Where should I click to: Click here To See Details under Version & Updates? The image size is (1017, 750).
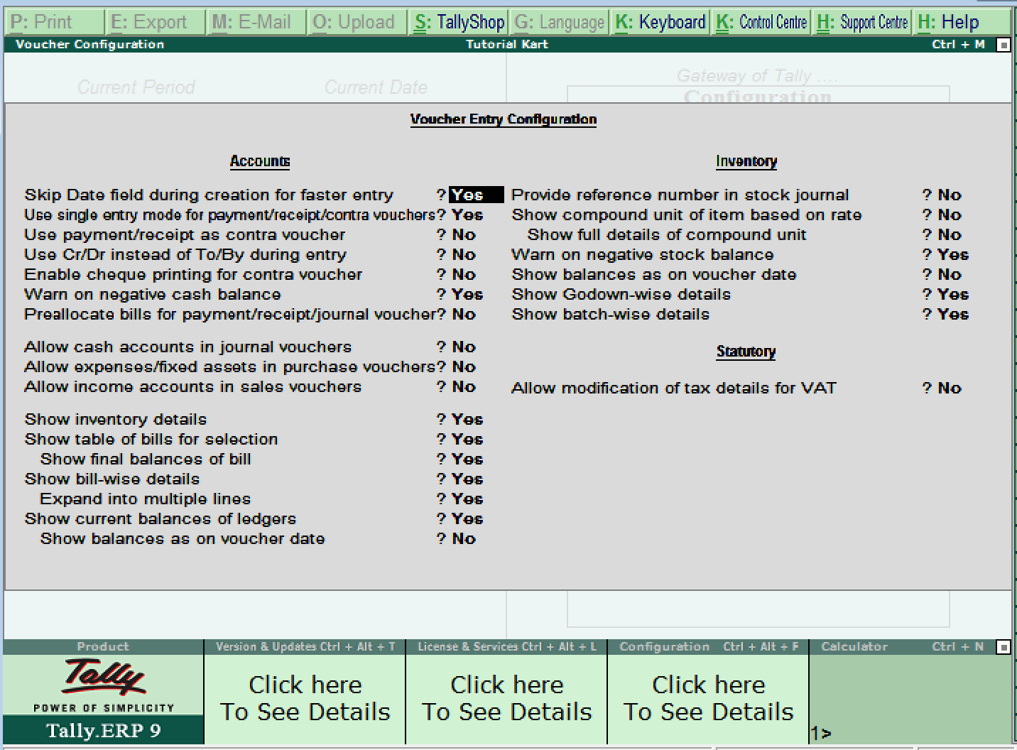304,698
